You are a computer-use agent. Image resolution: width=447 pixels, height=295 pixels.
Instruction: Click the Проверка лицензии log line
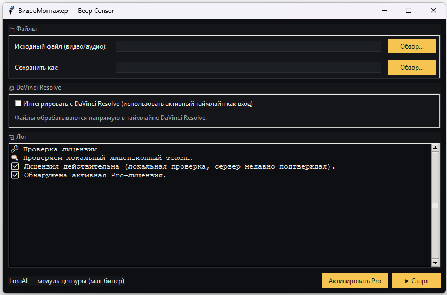[x=62, y=149]
